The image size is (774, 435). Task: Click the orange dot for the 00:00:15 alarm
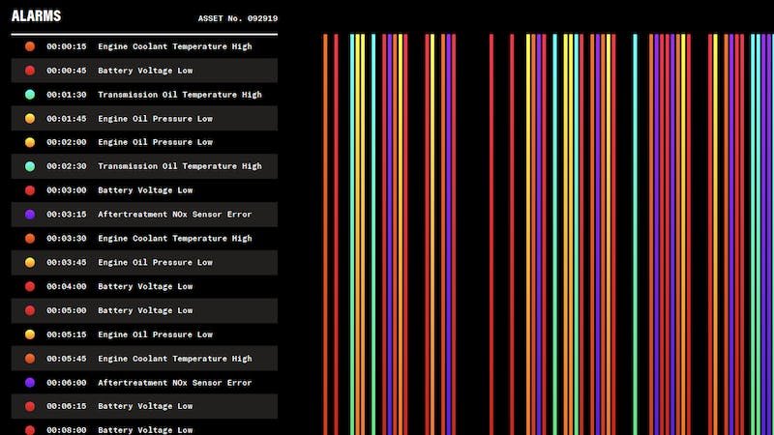coord(30,46)
